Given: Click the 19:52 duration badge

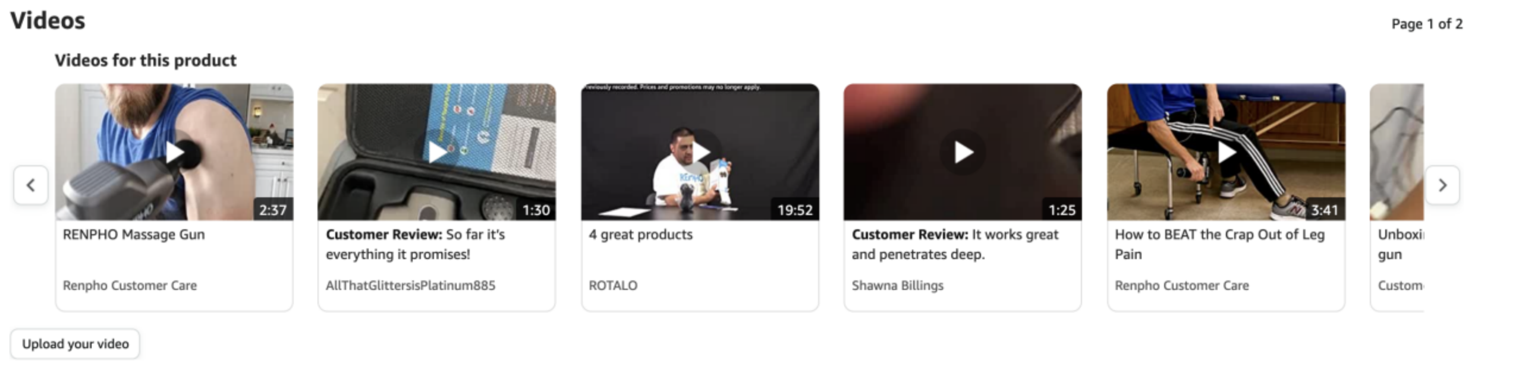Looking at the screenshot, I should coord(795,210).
